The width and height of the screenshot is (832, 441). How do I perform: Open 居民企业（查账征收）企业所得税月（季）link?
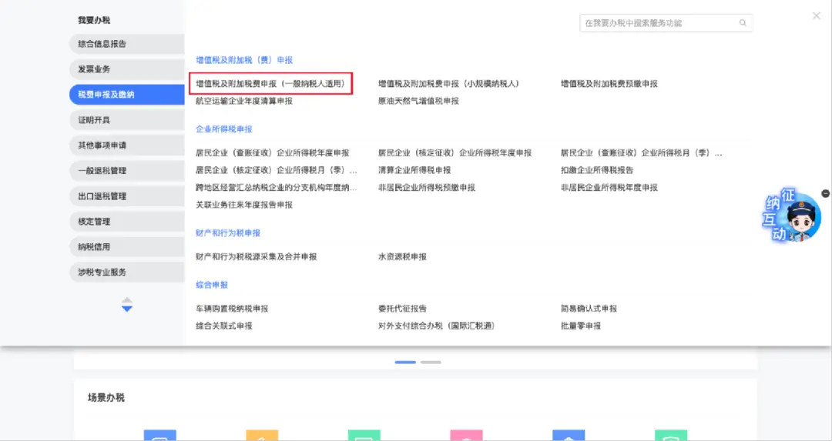(642, 152)
